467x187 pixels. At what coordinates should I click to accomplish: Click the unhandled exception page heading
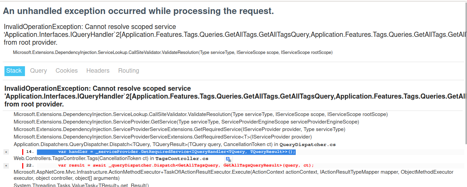pyautogui.click(x=138, y=11)
